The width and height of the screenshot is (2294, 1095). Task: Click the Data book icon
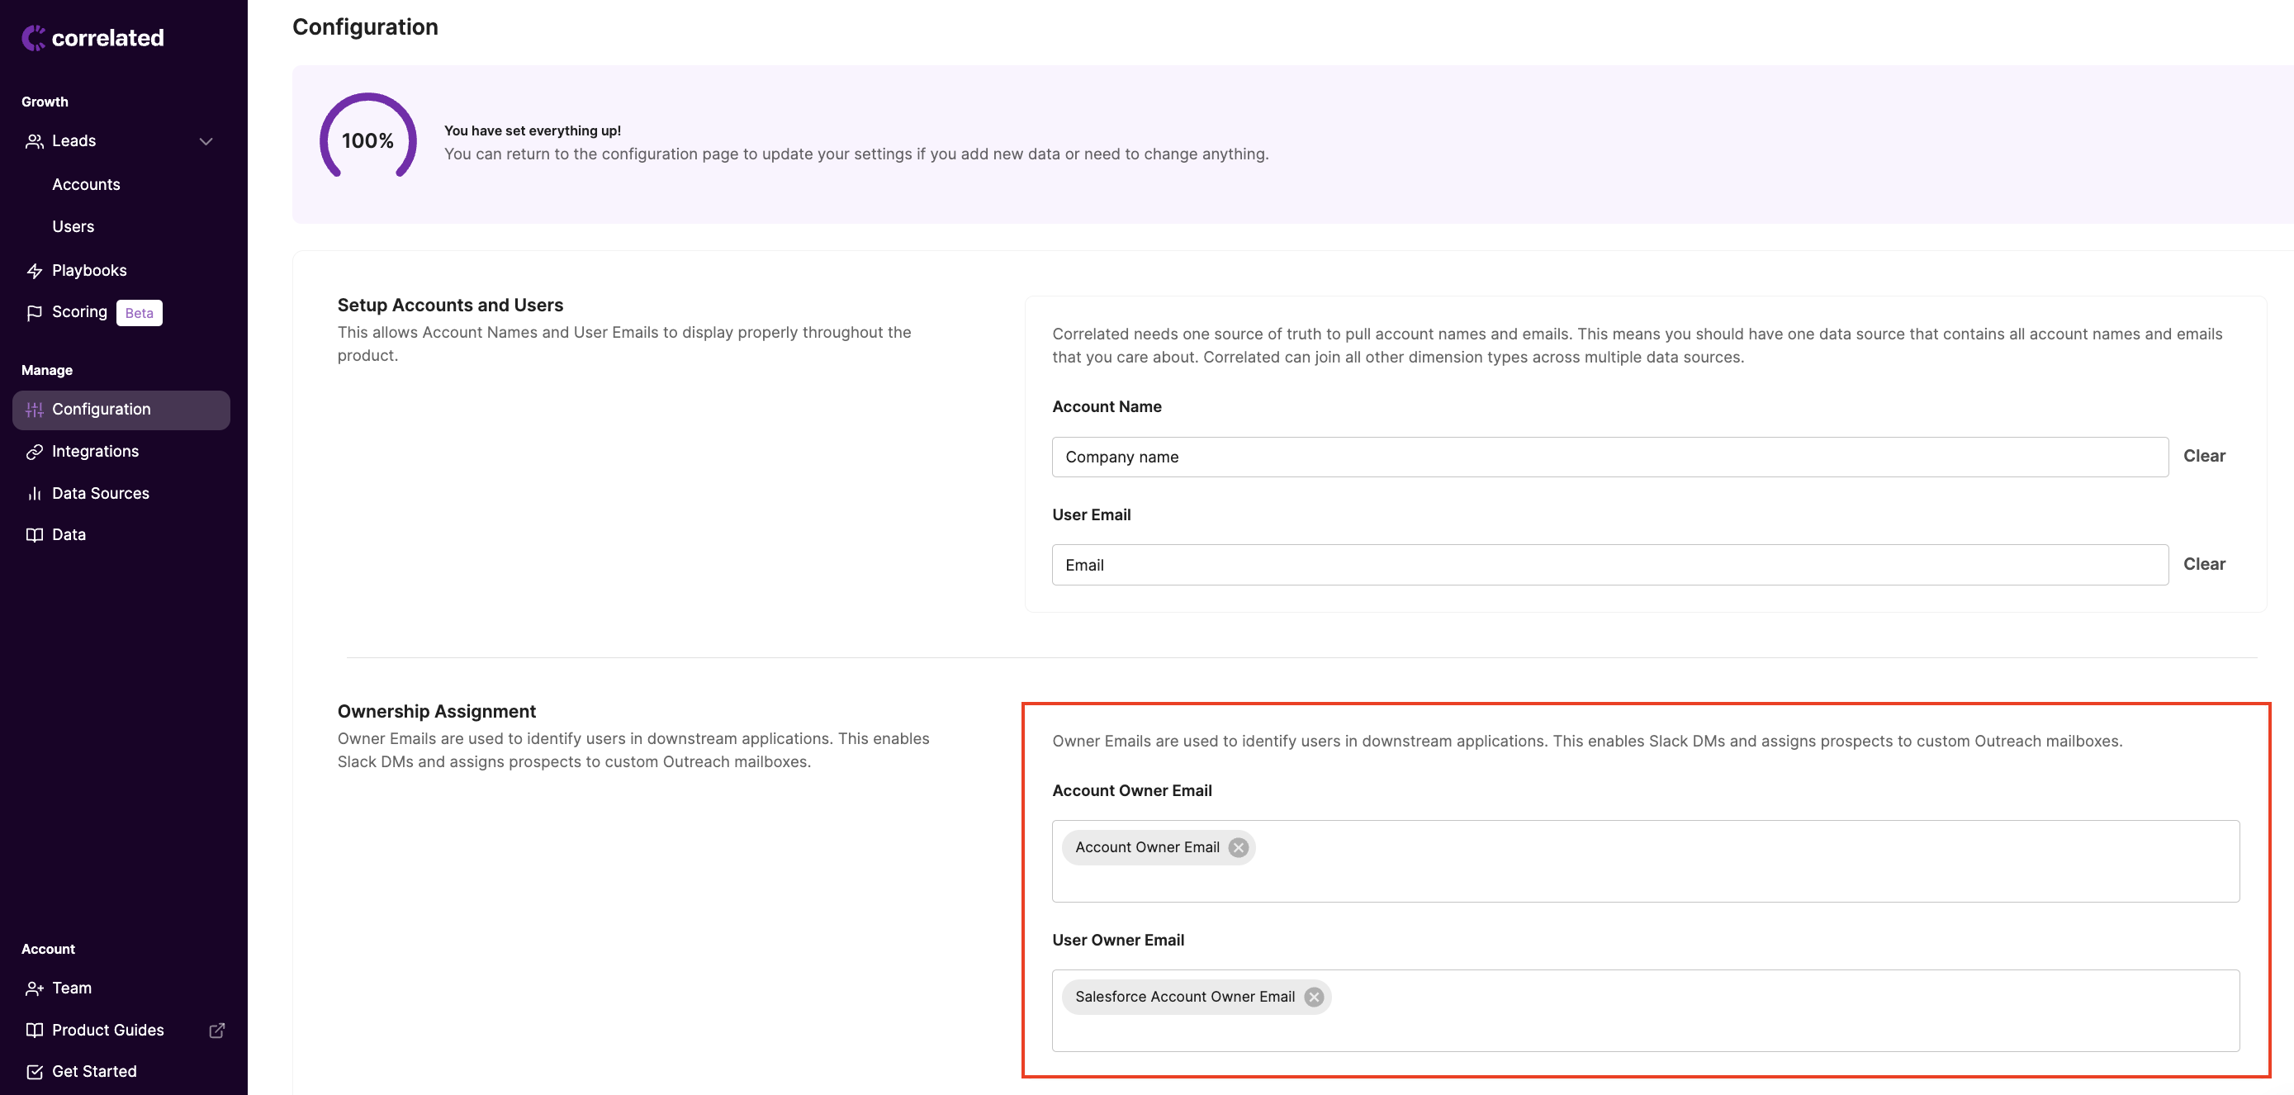coord(35,535)
